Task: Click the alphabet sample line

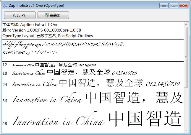Action: 63,45
